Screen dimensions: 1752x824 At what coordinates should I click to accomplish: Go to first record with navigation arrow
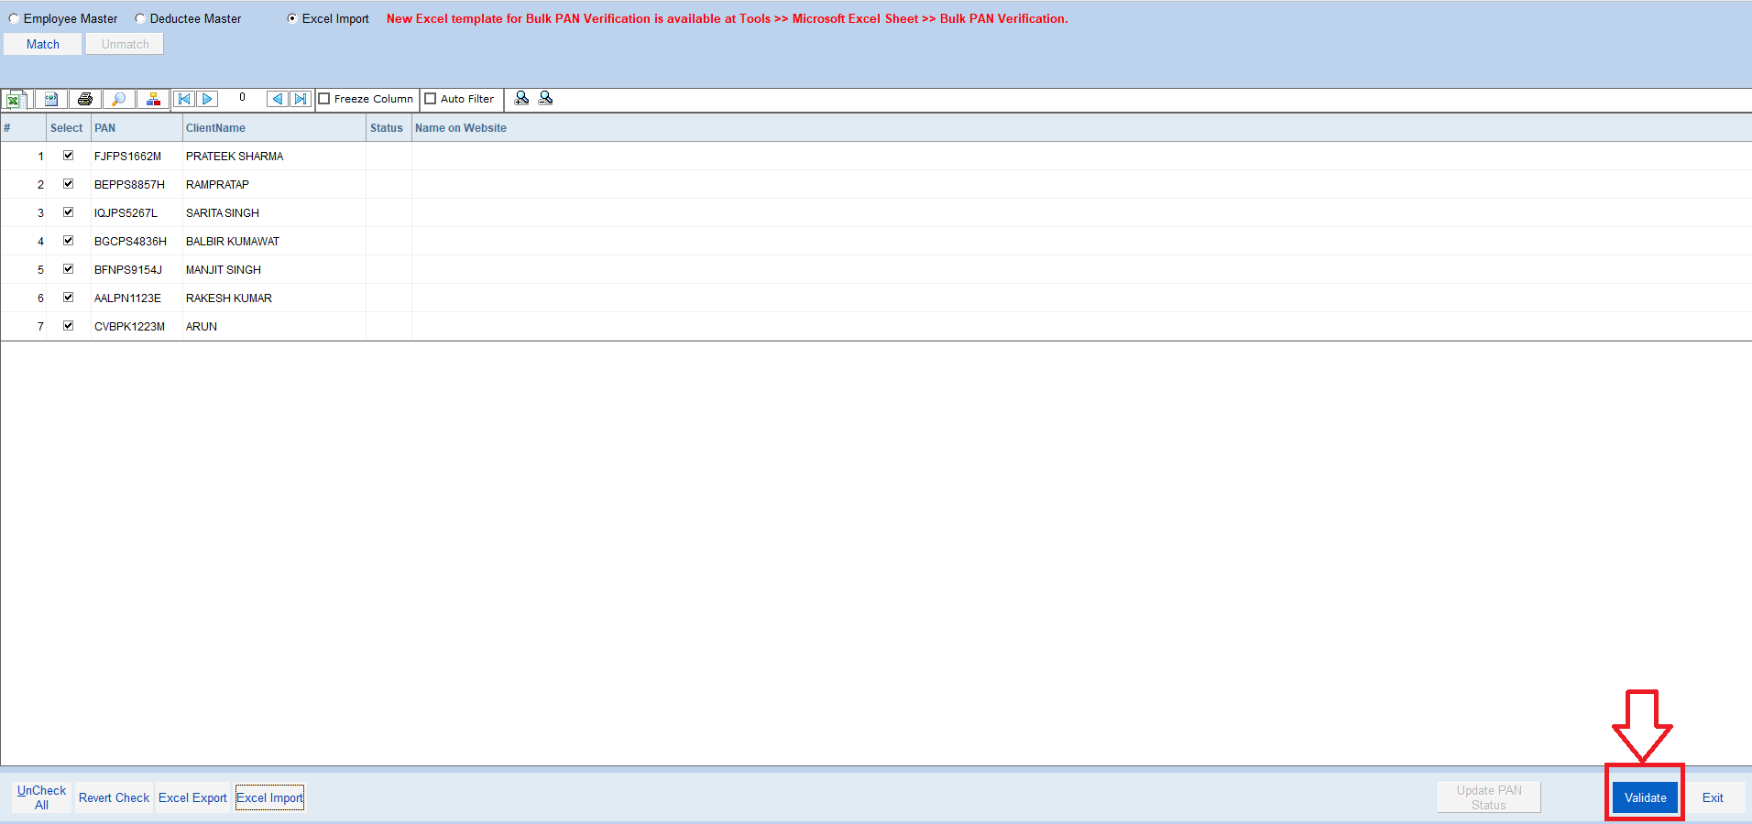tap(184, 99)
